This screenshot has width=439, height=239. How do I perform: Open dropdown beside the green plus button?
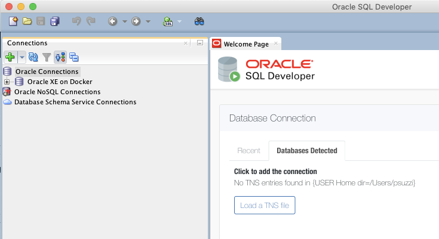(22, 58)
